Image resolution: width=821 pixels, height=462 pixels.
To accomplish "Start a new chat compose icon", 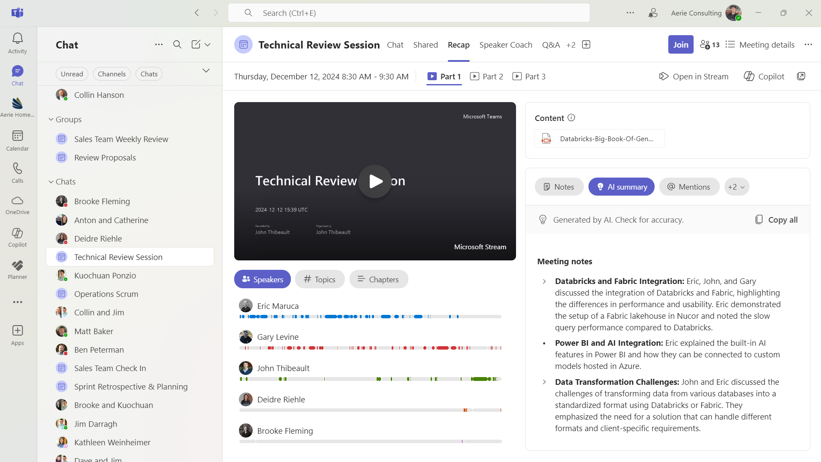I will point(196,45).
